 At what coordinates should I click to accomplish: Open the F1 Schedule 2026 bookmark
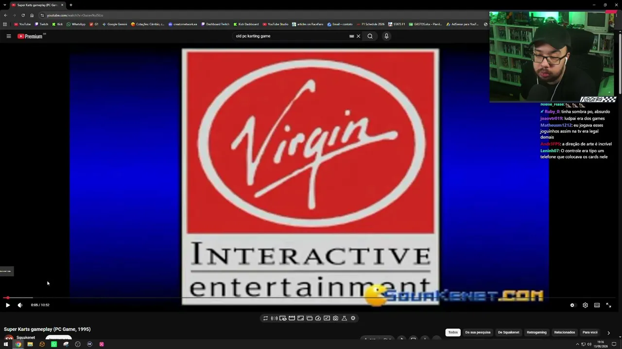[x=370, y=24]
